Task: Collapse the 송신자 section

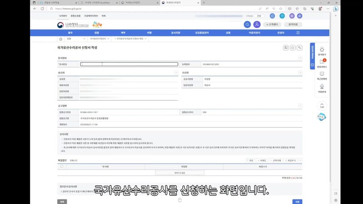Action: point(176,73)
